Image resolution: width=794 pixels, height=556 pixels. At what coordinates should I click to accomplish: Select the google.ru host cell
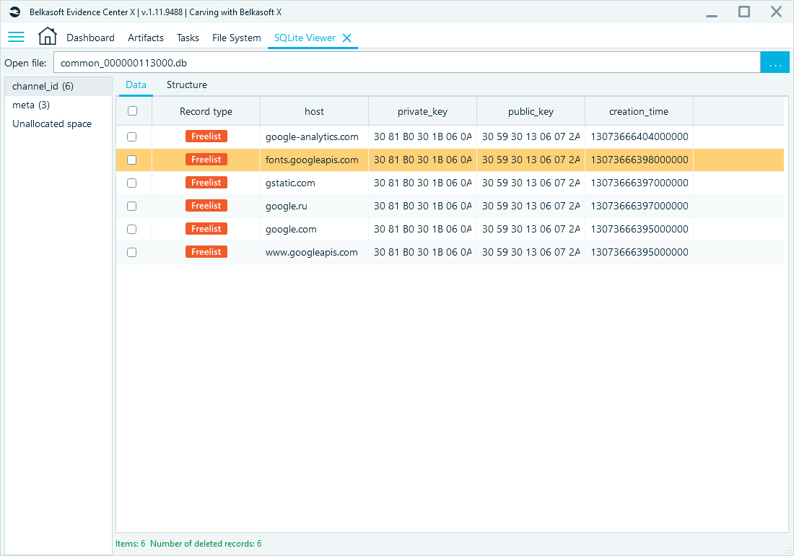314,206
